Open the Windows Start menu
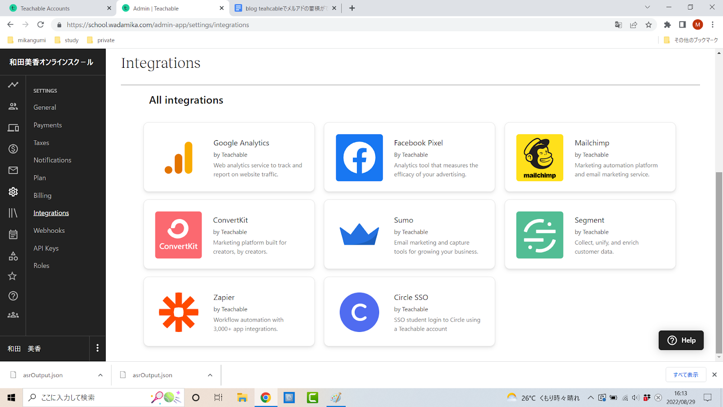 11,398
